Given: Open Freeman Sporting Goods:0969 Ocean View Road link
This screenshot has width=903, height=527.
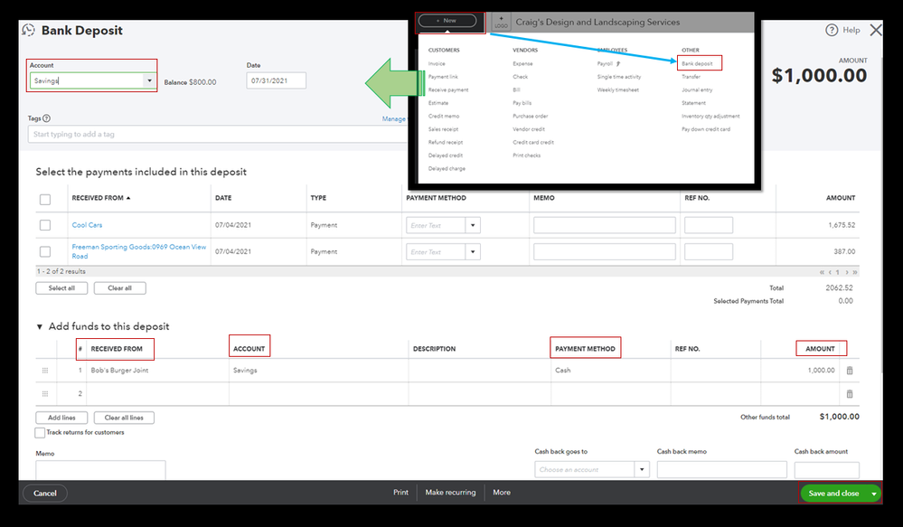Looking at the screenshot, I should coord(139,251).
